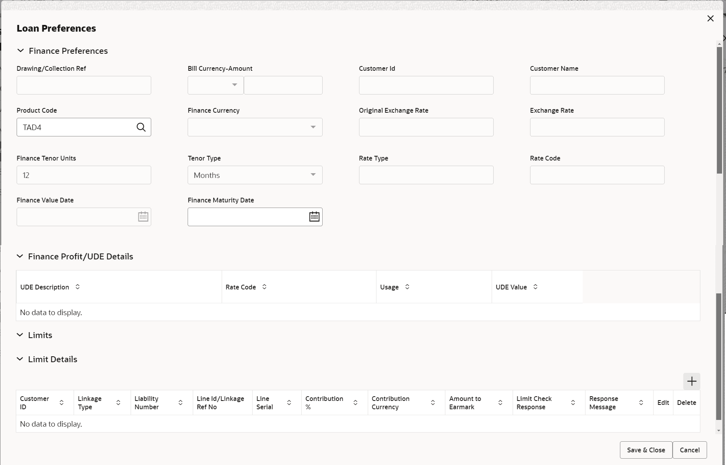Collapse the Limits section

point(20,335)
